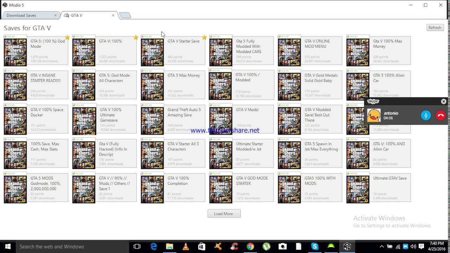Launch Google Chrome from the taskbar
Viewport: 450px width, 253px height.
point(250,247)
